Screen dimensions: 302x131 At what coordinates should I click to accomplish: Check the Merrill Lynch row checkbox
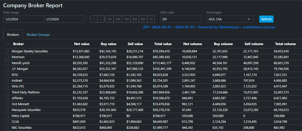pyautogui.click(x=7, y=63)
